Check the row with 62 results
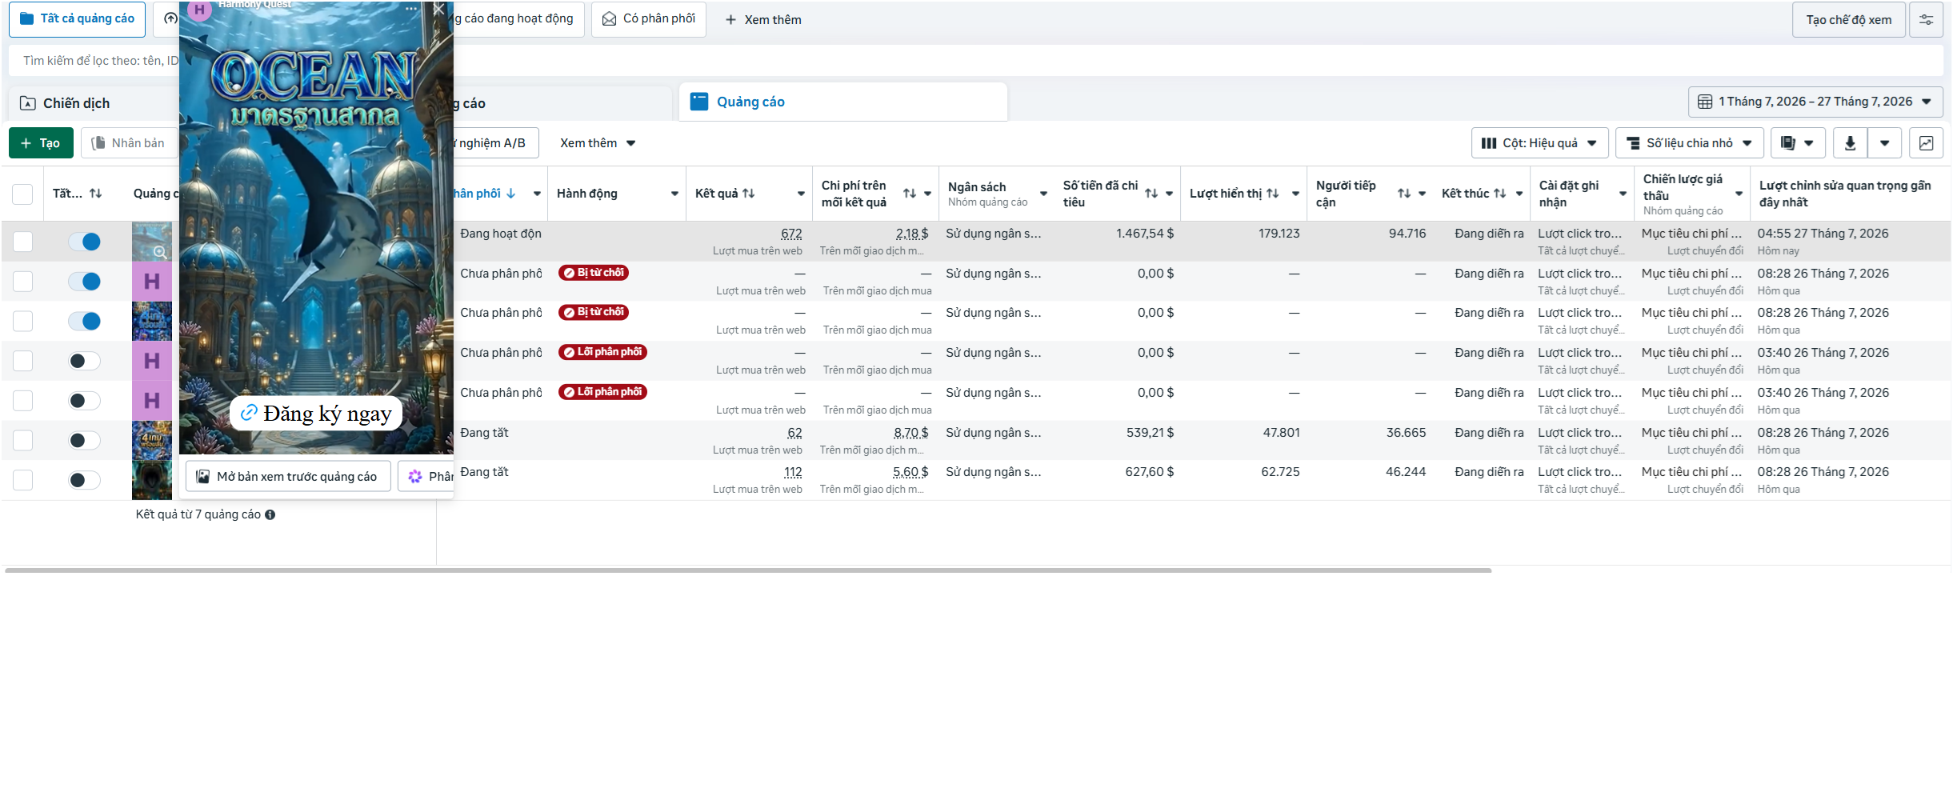1953x812 pixels. coord(22,441)
